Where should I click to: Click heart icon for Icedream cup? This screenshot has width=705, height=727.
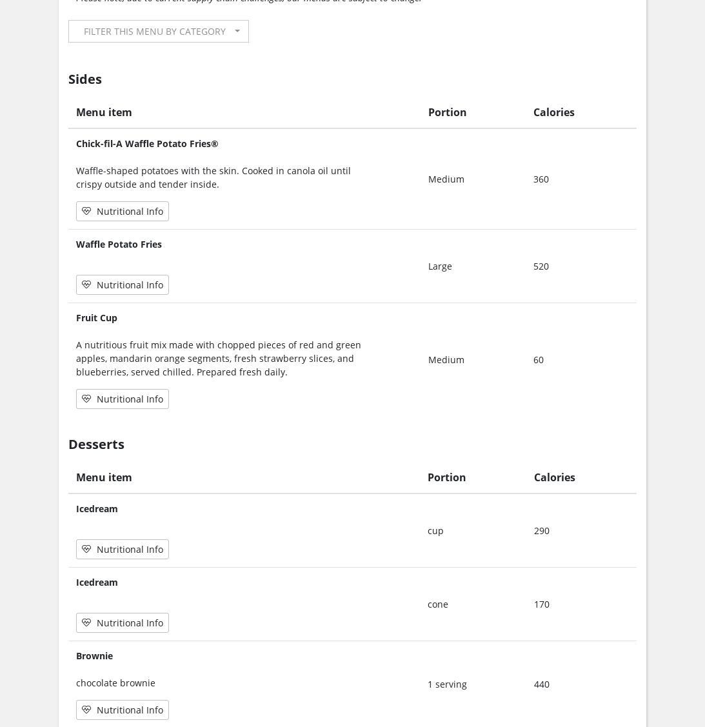click(86, 549)
